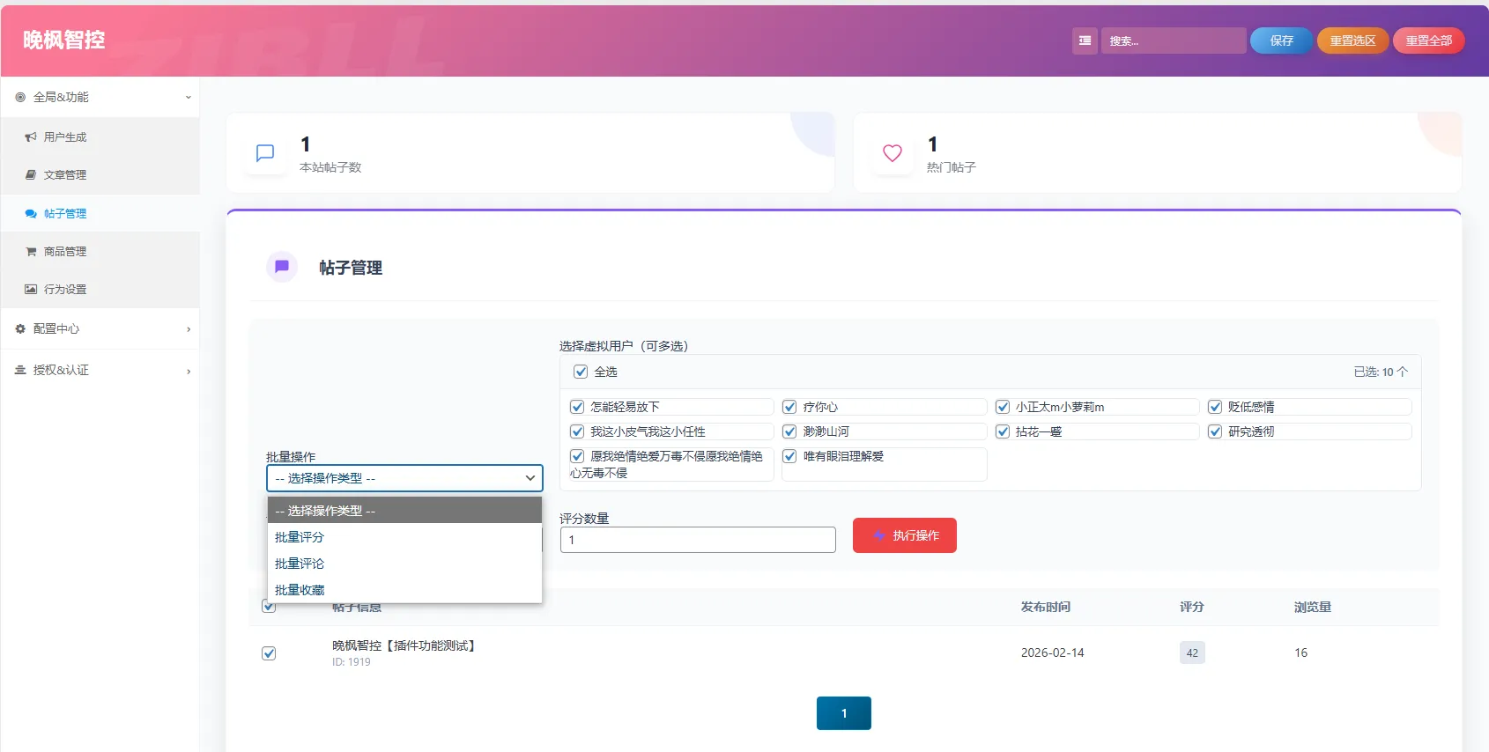The image size is (1489, 752).
Task: Uncheck user 怎能轻易放下
Action: 577,407
